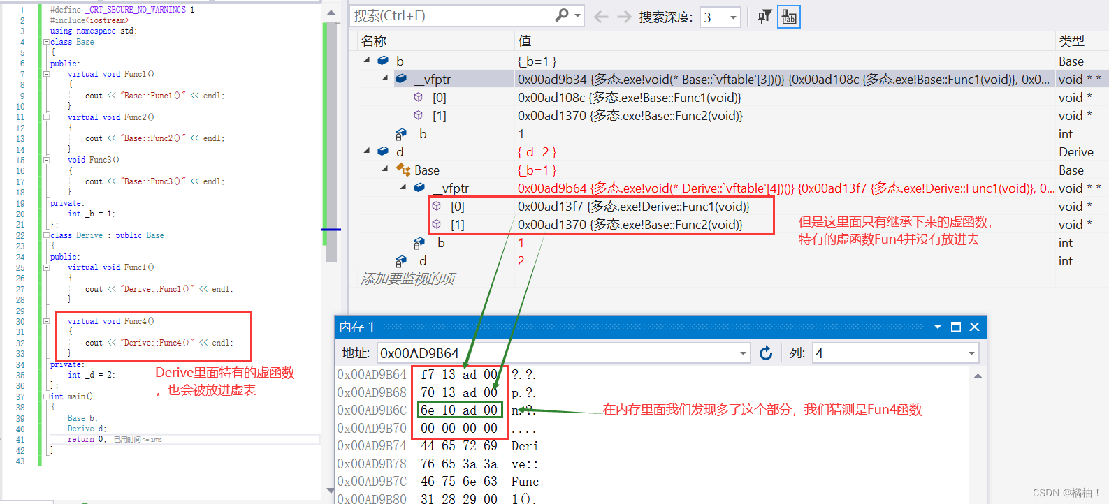Click the icon of Base::Func1 entry [0]
This screenshot has height=504, width=1109.
pos(419,97)
